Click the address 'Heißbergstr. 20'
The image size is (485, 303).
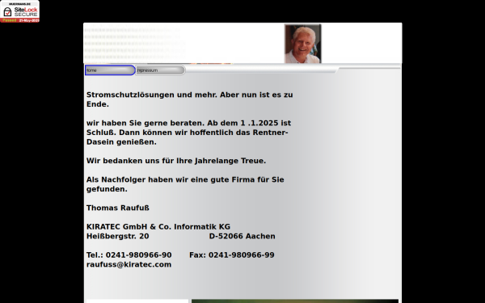tap(117, 236)
